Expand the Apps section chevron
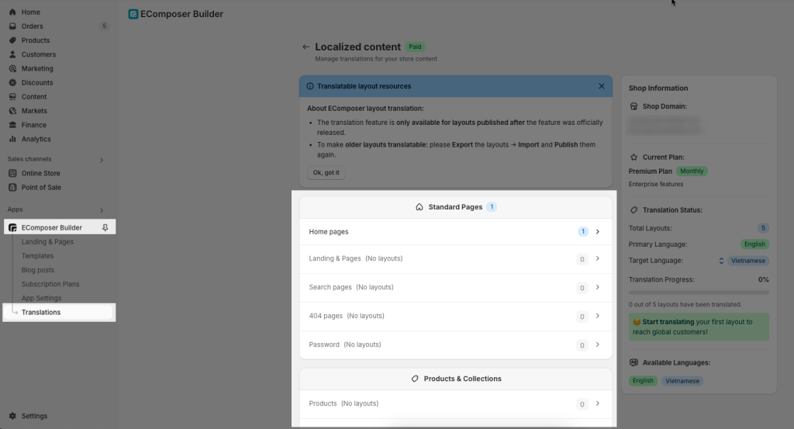 pos(102,209)
